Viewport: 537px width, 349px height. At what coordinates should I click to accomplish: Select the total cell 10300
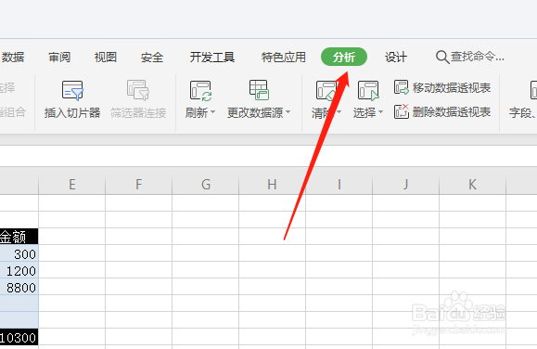[x=19, y=337]
